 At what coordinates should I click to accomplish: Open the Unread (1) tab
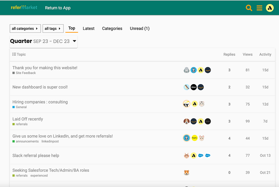[139, 28]
